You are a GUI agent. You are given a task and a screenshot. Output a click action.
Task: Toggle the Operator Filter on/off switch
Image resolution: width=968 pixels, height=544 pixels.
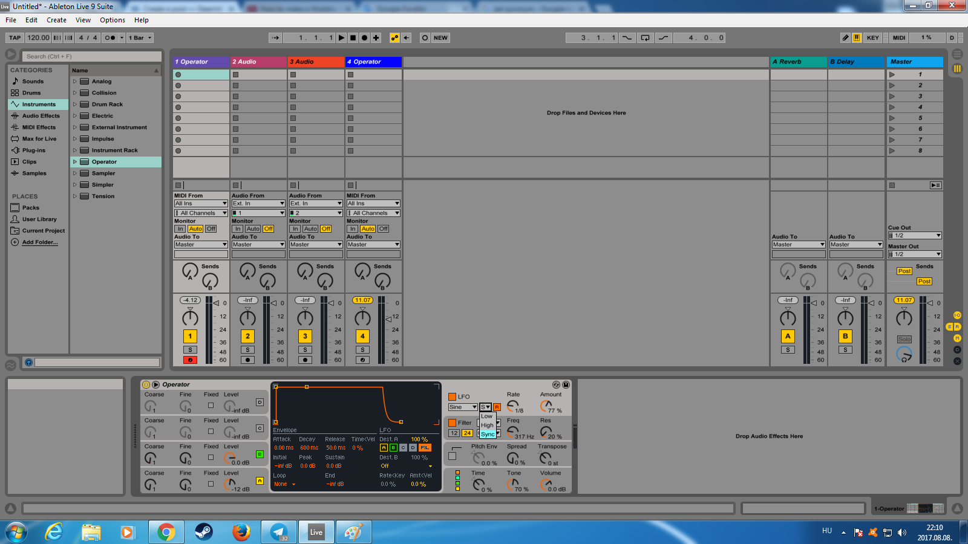(452, 423)
